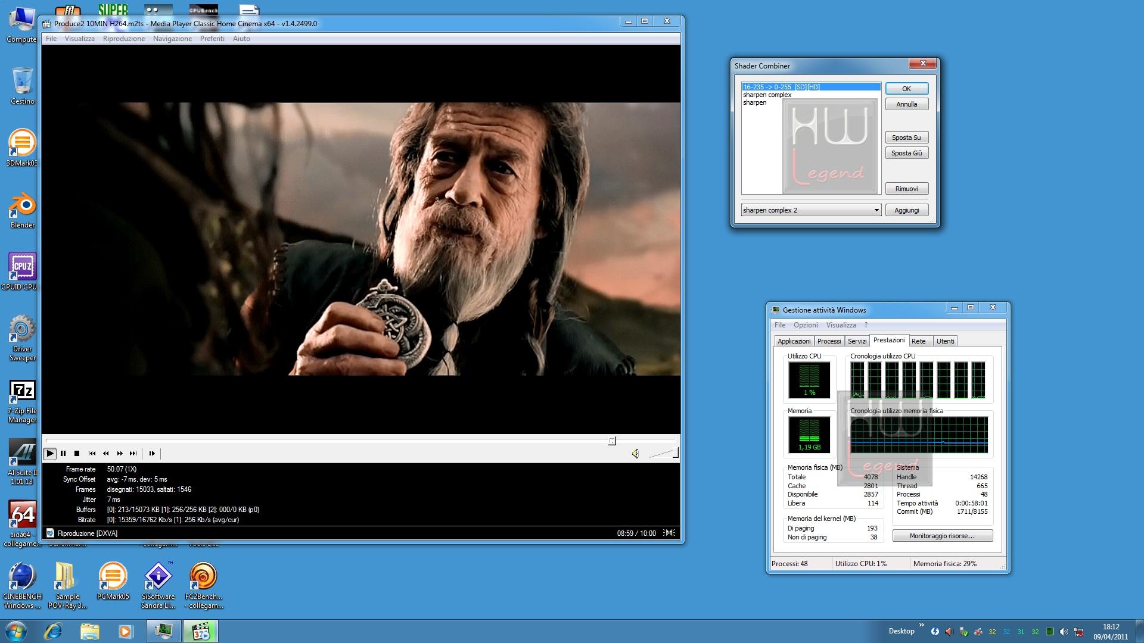Open the Riproduzione menu
Image resolution: width=1144 pixels, height=643 pixels.
coord(124,39)
